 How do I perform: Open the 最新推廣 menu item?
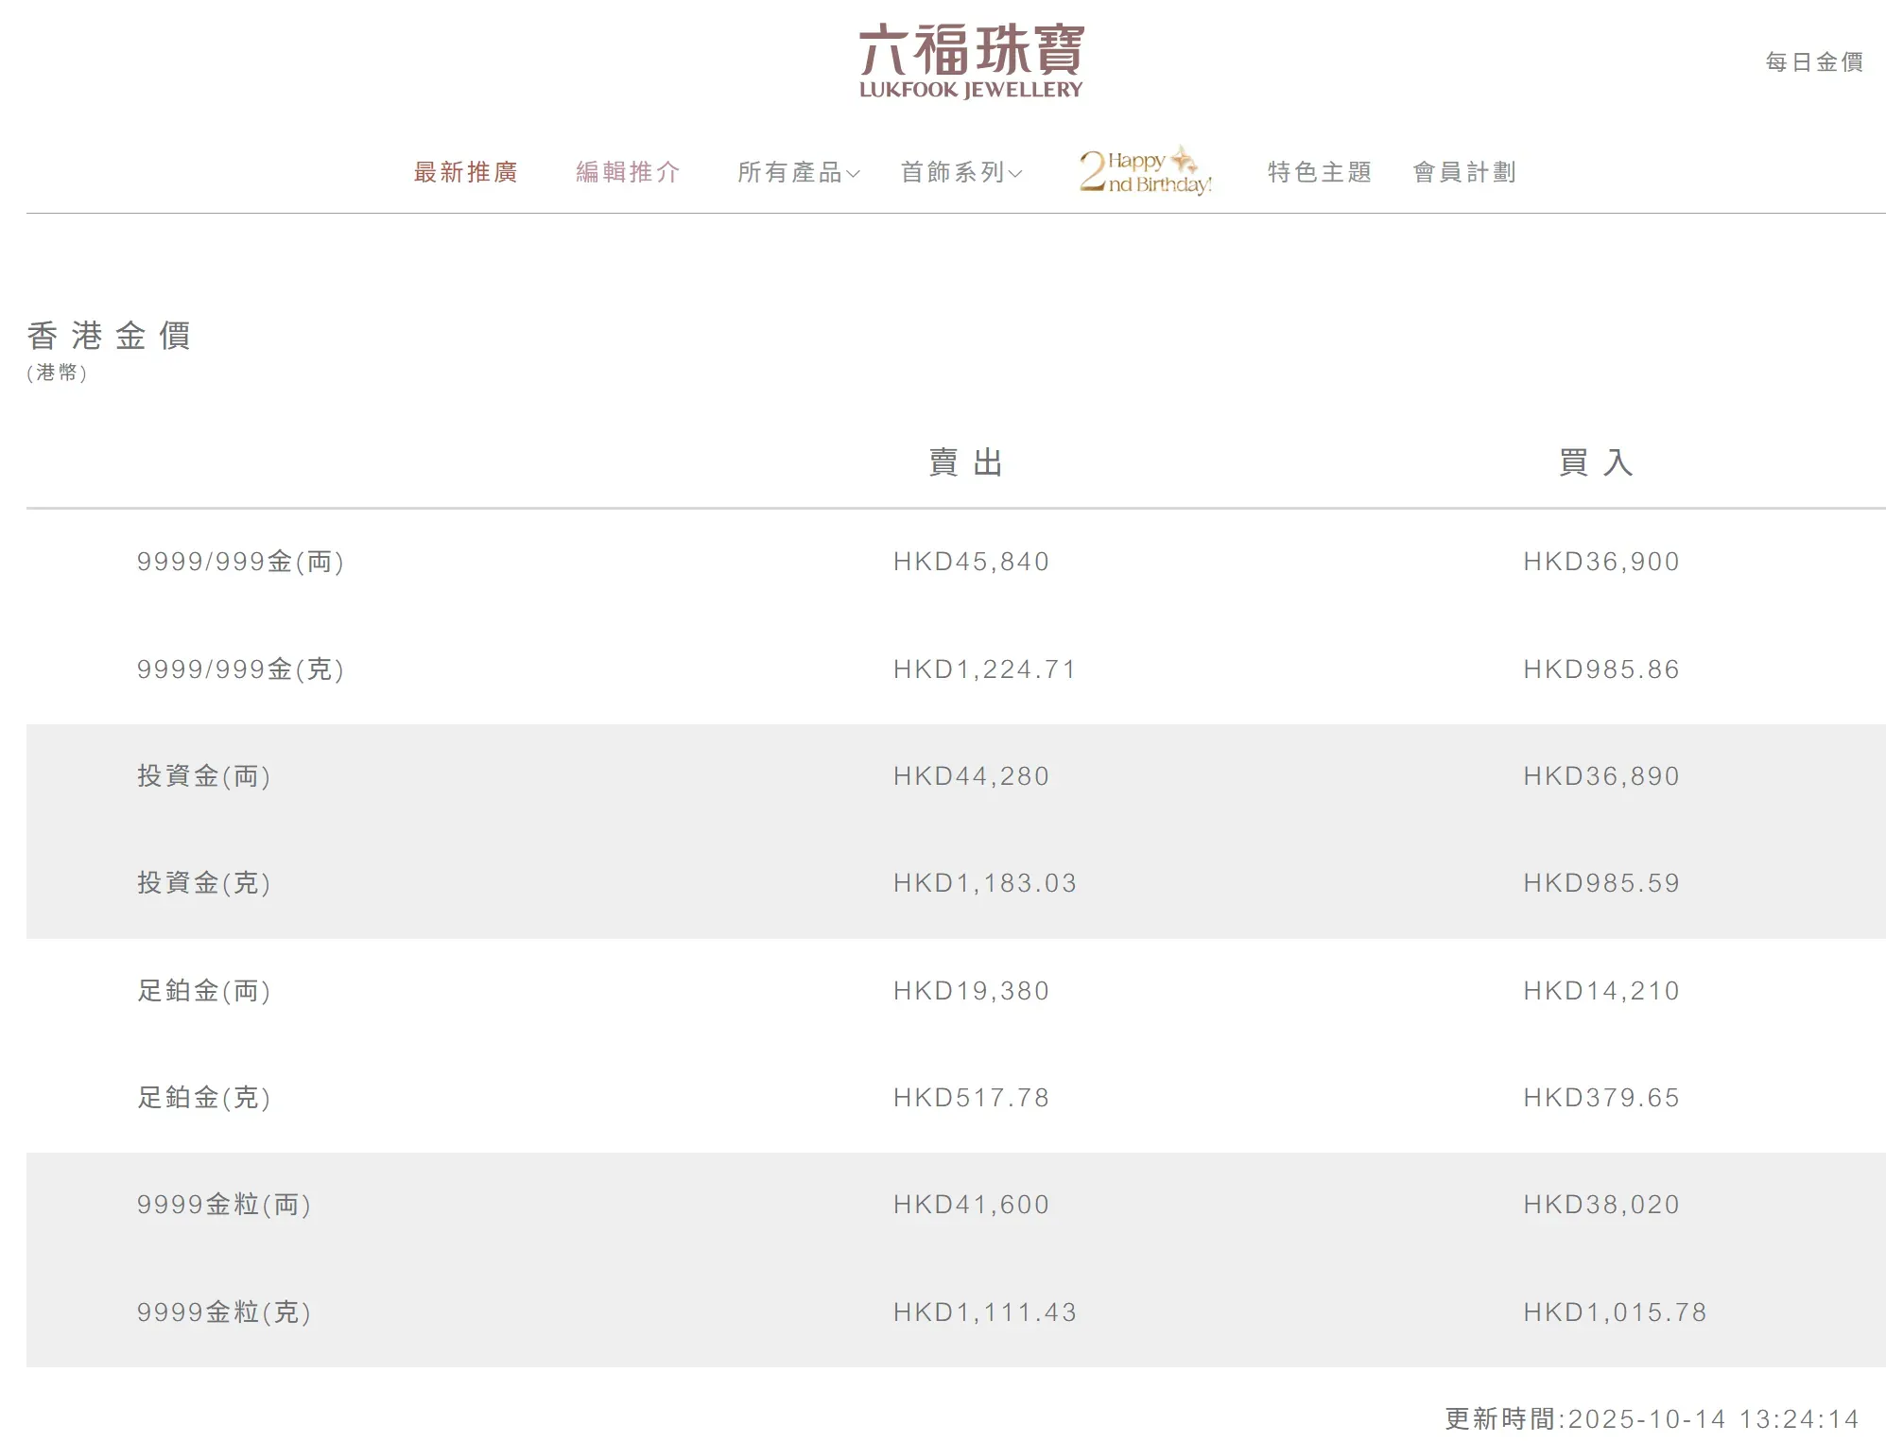(465, 172)
